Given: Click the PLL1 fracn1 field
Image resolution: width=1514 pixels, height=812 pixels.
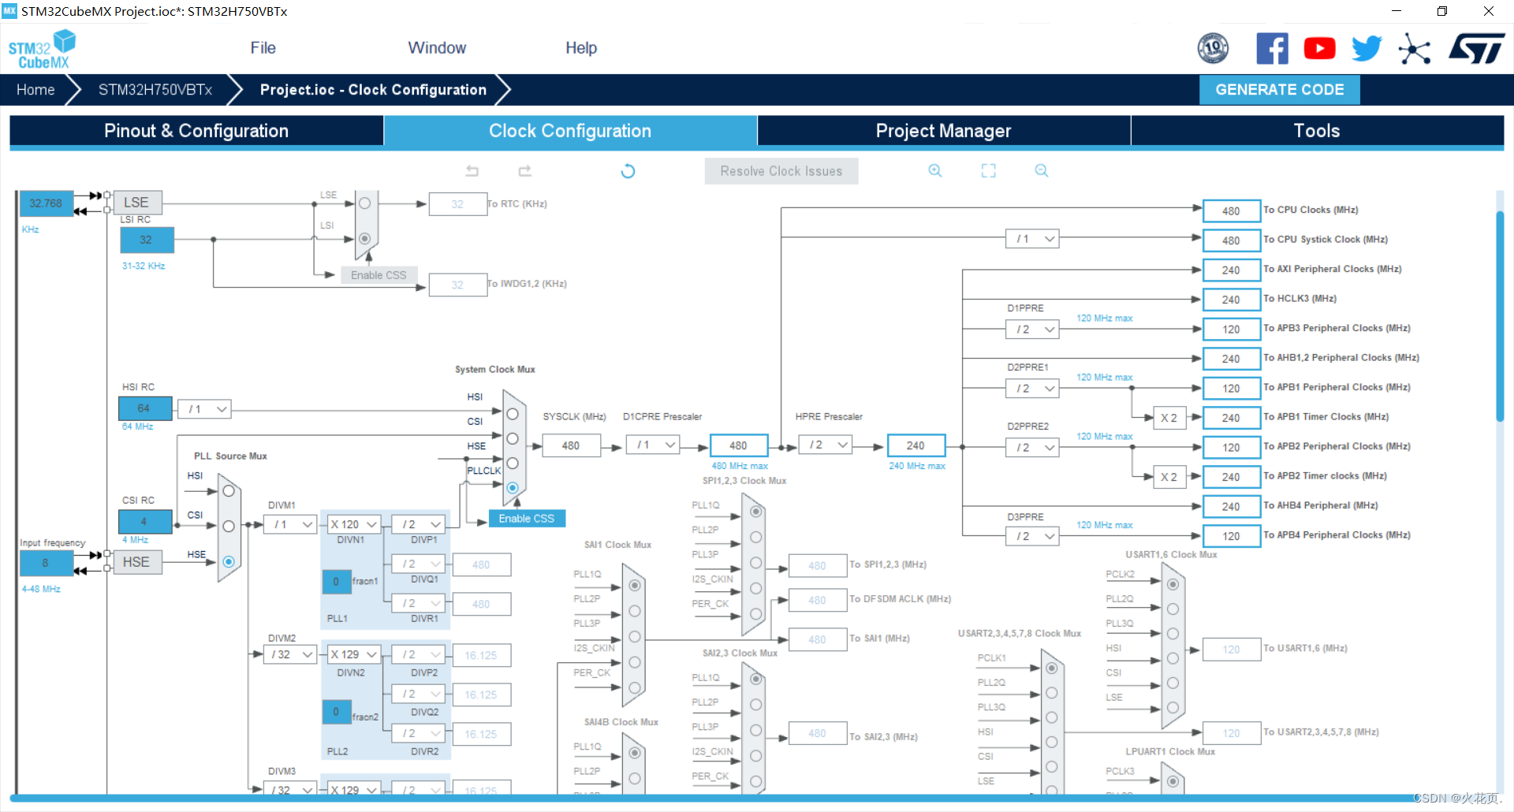Looking at the screenshot, I should click(337, 582).
